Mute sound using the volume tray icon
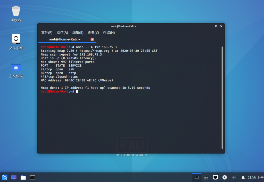264x182 pixels. click(x=234, y=177)
